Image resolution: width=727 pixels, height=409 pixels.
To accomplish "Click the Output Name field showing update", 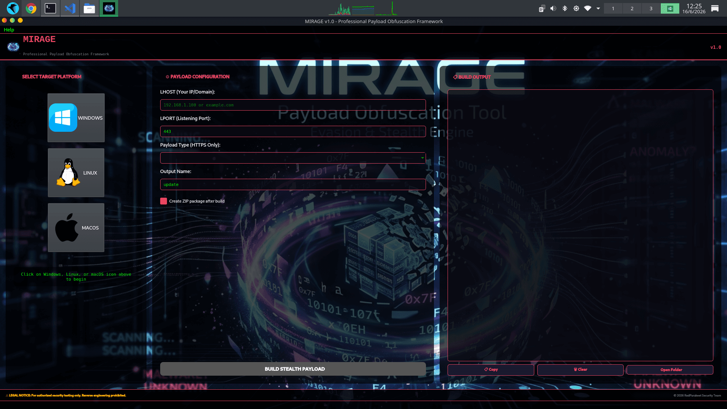I will click(x=293, y=184).
